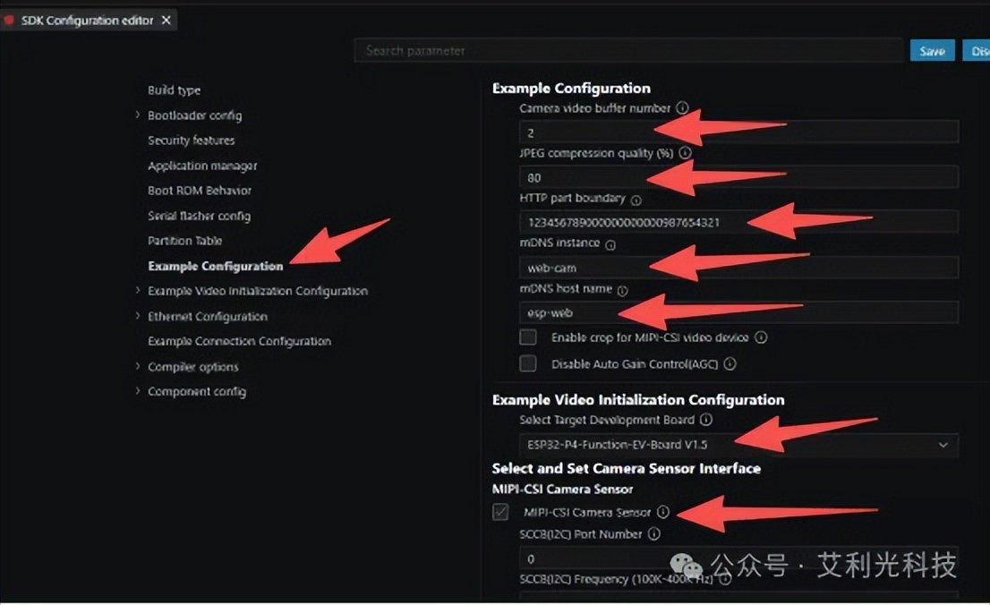Expand Ethernet Configuration tree node
Image resolution: width=990 pixels, height=605 pixels.
click(x=138, y=316)
